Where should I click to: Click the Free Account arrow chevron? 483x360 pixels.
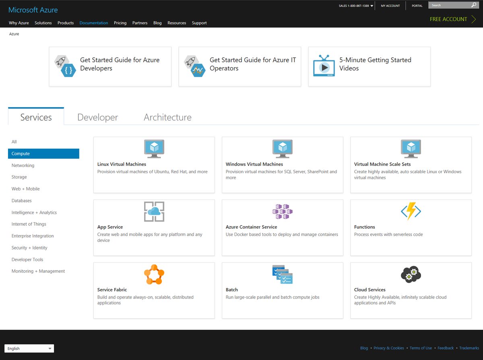click(473, 19)
